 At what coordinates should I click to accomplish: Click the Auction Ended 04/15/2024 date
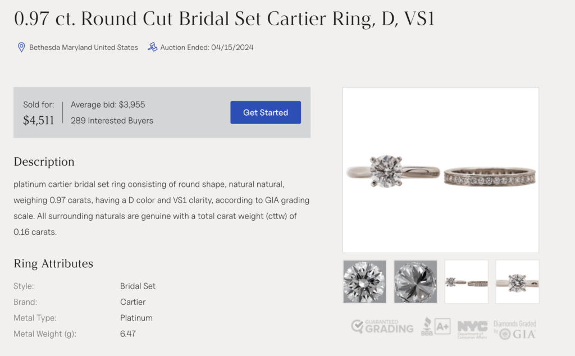point(207,48)
